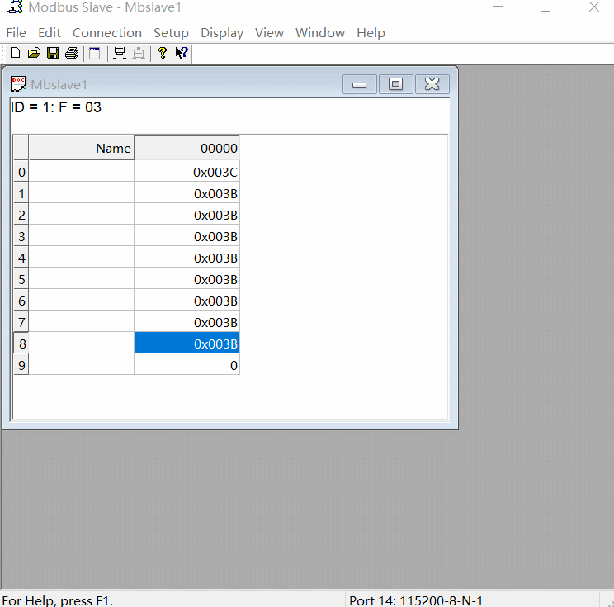Click the row 5 header number

tap(21, 279)
